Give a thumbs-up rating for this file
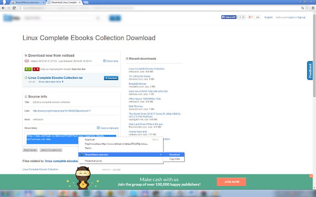 click(28, 69)
